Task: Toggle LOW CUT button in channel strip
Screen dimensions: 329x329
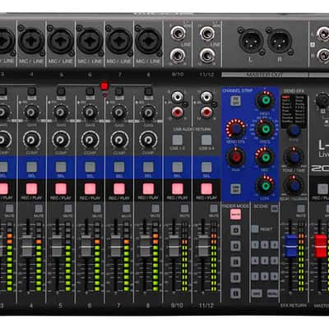Action: coord(235,188)
